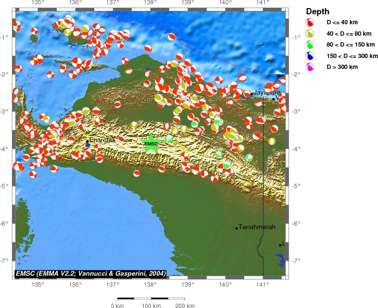Image resolution: width=378 pixels, height=308 pixels.
Task: Click the Tanahmerah city dot
Action: click(x=237, y=228)
